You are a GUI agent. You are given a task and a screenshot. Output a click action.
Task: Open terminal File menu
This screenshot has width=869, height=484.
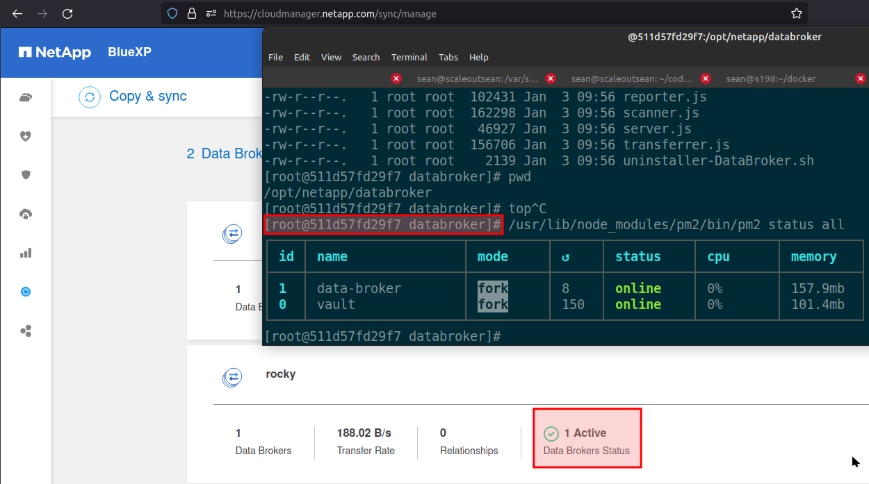pos(276,57)
